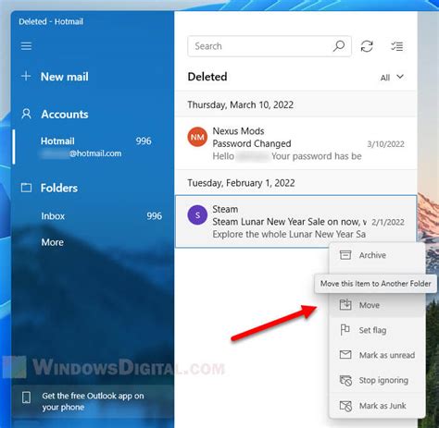Open the Inbox folder
439x428 pixels.
pyautogui.click(x=93, y=216)
